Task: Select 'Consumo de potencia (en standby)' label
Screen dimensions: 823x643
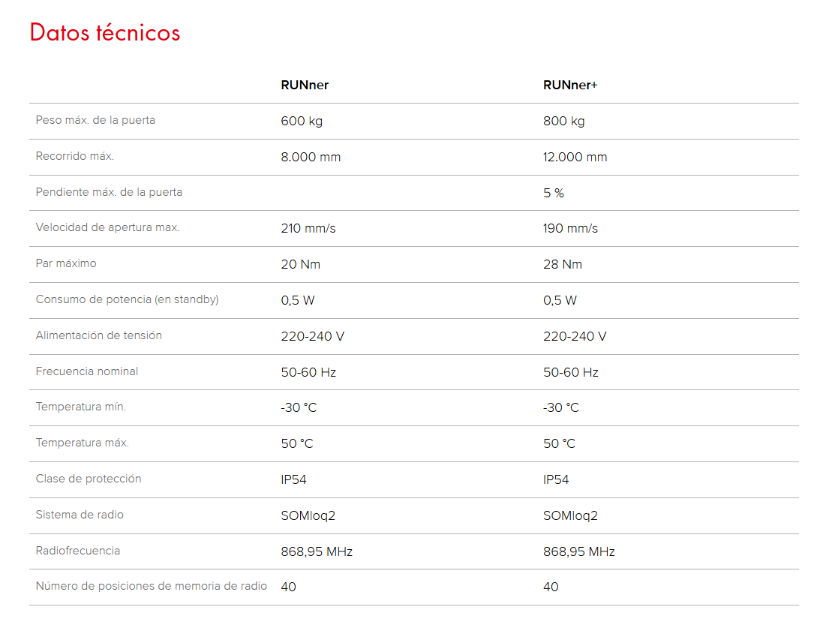Action: [127, 299]
